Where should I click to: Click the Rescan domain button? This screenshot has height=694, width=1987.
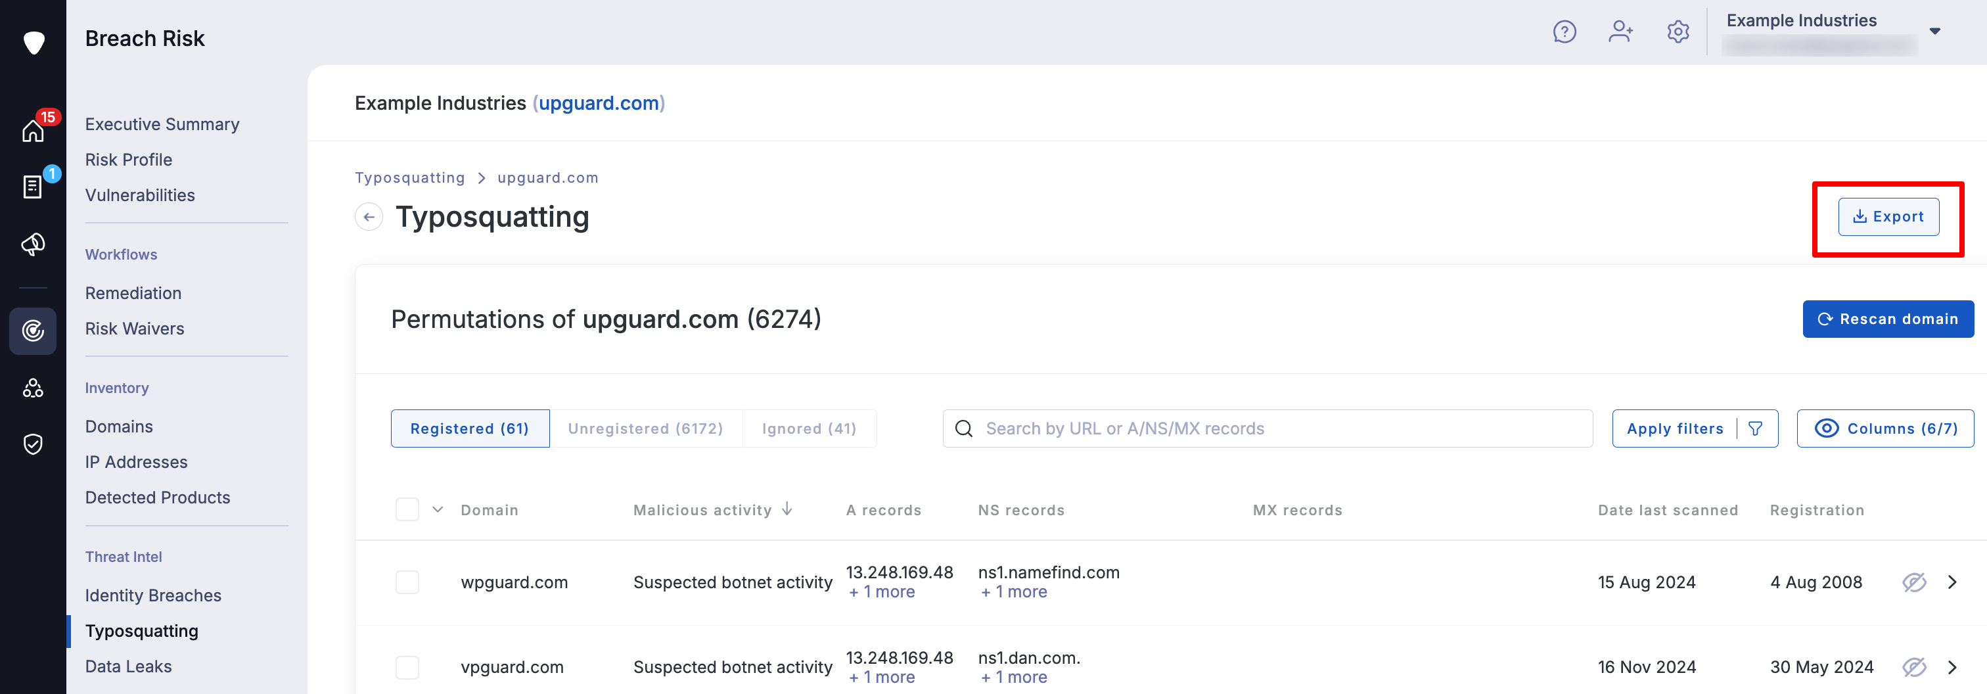(x=1888, y=319)
